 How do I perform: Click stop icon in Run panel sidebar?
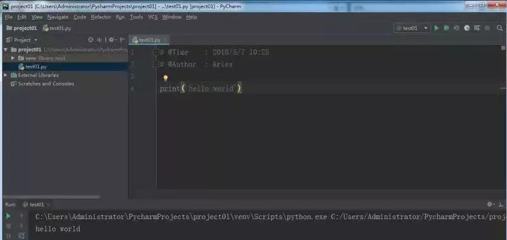pos(8,226)
